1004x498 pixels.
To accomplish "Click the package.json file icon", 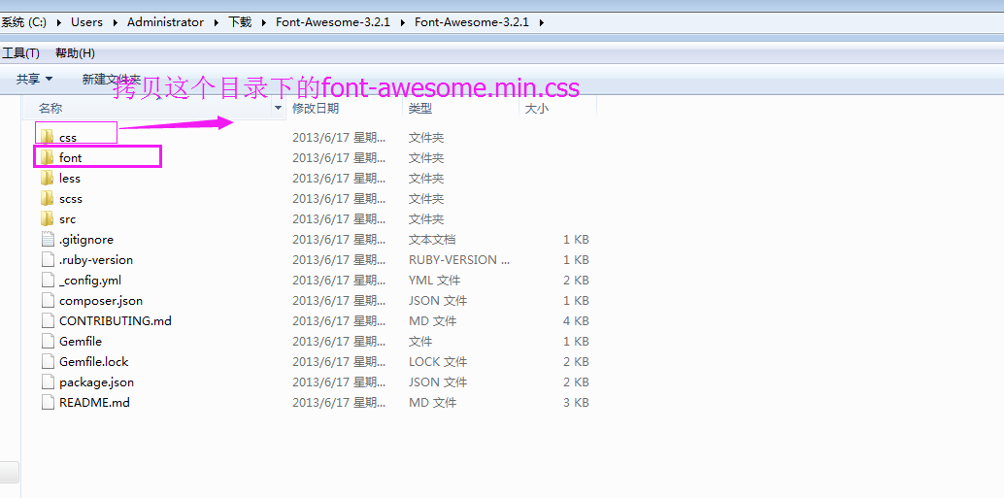I will pos(48,382).
